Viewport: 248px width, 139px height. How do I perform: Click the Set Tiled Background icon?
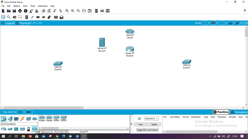230,23
